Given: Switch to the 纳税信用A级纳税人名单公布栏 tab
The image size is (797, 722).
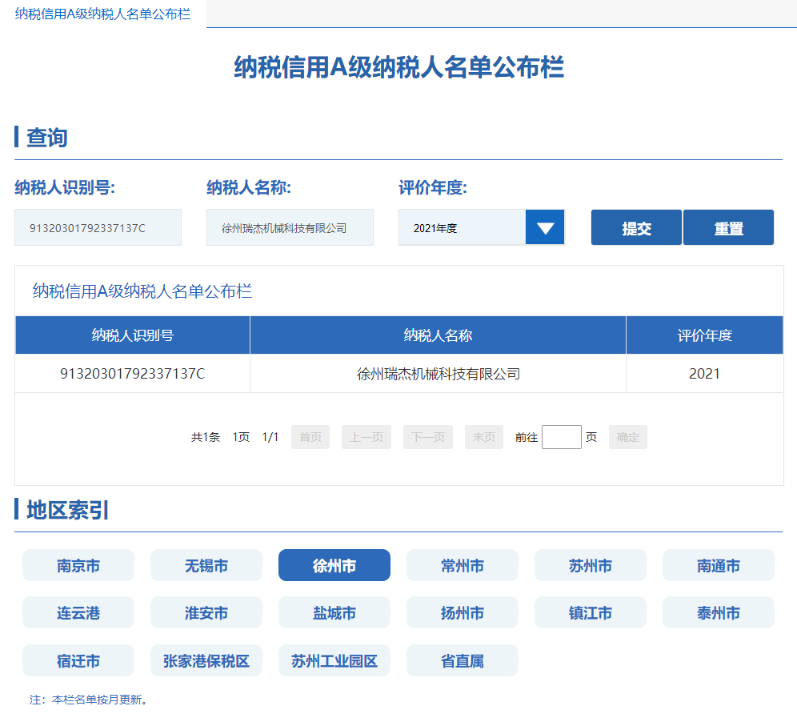Looking at the screenshot, I should coord(102,14).
